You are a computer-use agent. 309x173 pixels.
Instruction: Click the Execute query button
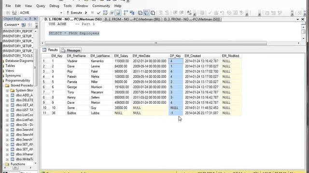point(74,13)
